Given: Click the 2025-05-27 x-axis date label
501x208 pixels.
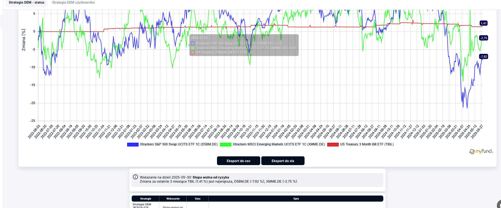Looking at the screenshot, I should pos(477,132).
